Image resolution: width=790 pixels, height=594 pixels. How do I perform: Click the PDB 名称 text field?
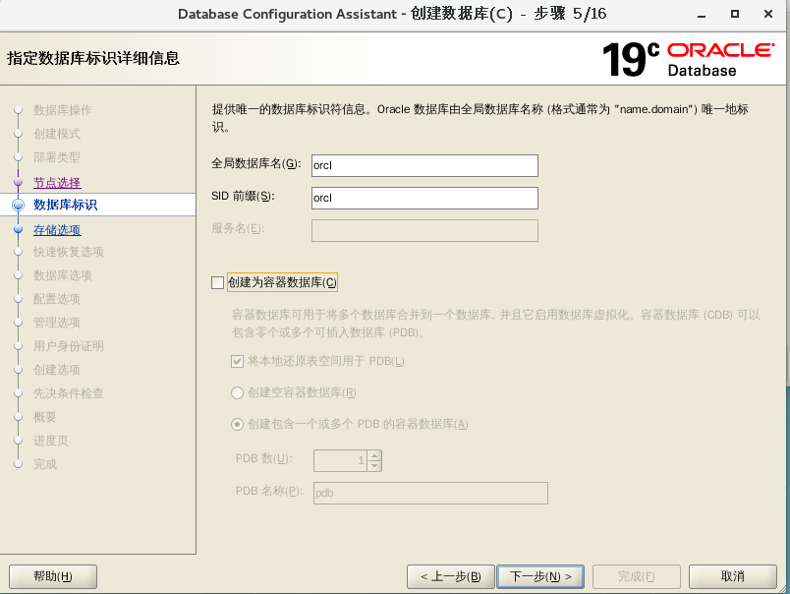(x=429, y=493)
